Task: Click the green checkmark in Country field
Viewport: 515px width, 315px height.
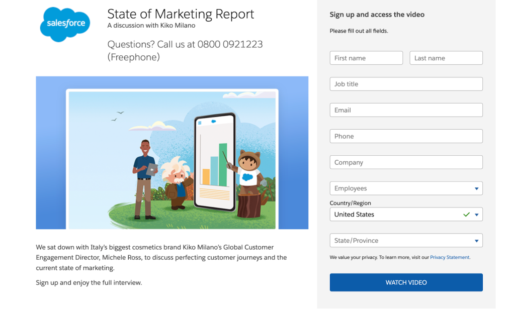Action: coord(466,214)
